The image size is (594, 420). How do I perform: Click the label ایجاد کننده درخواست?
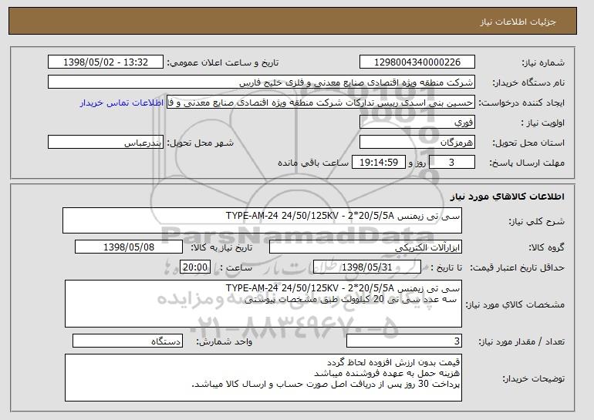[521, 103]
